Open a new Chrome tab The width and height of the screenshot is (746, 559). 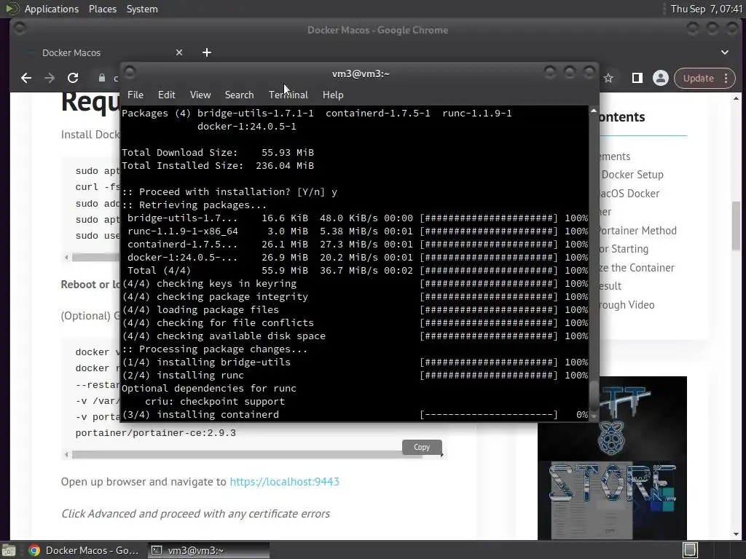206,52
